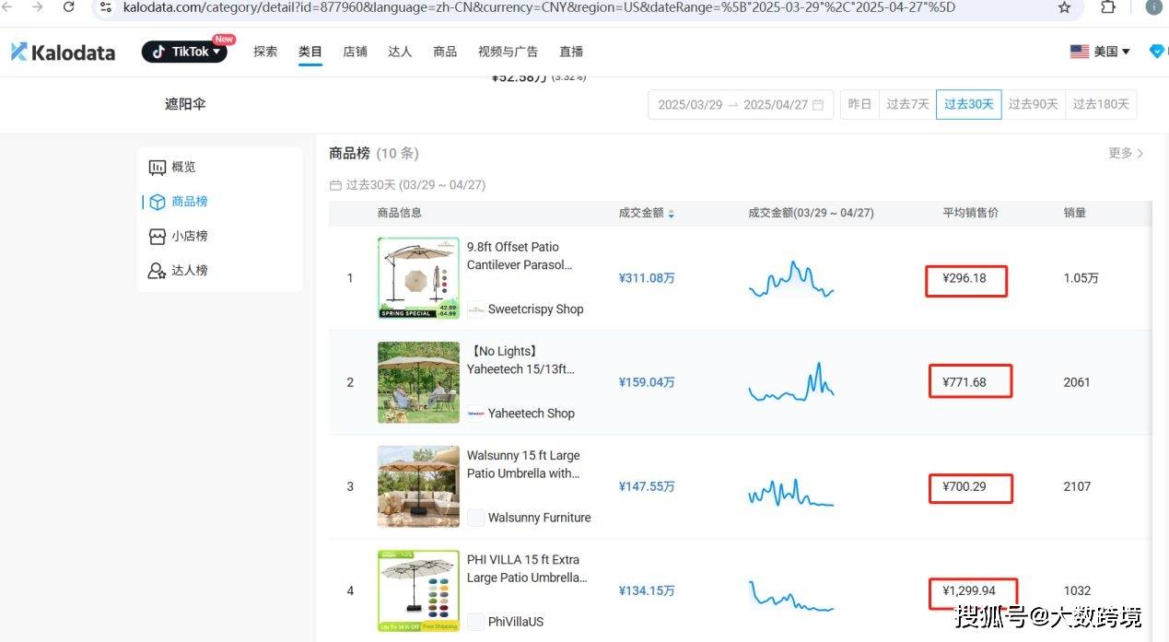Click the 1.05万 sales volume
Viewport: 1169px width, 642px height.
(1081, 278)
